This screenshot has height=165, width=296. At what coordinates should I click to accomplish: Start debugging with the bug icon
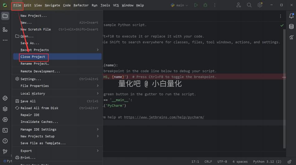[x=205, y=5]
